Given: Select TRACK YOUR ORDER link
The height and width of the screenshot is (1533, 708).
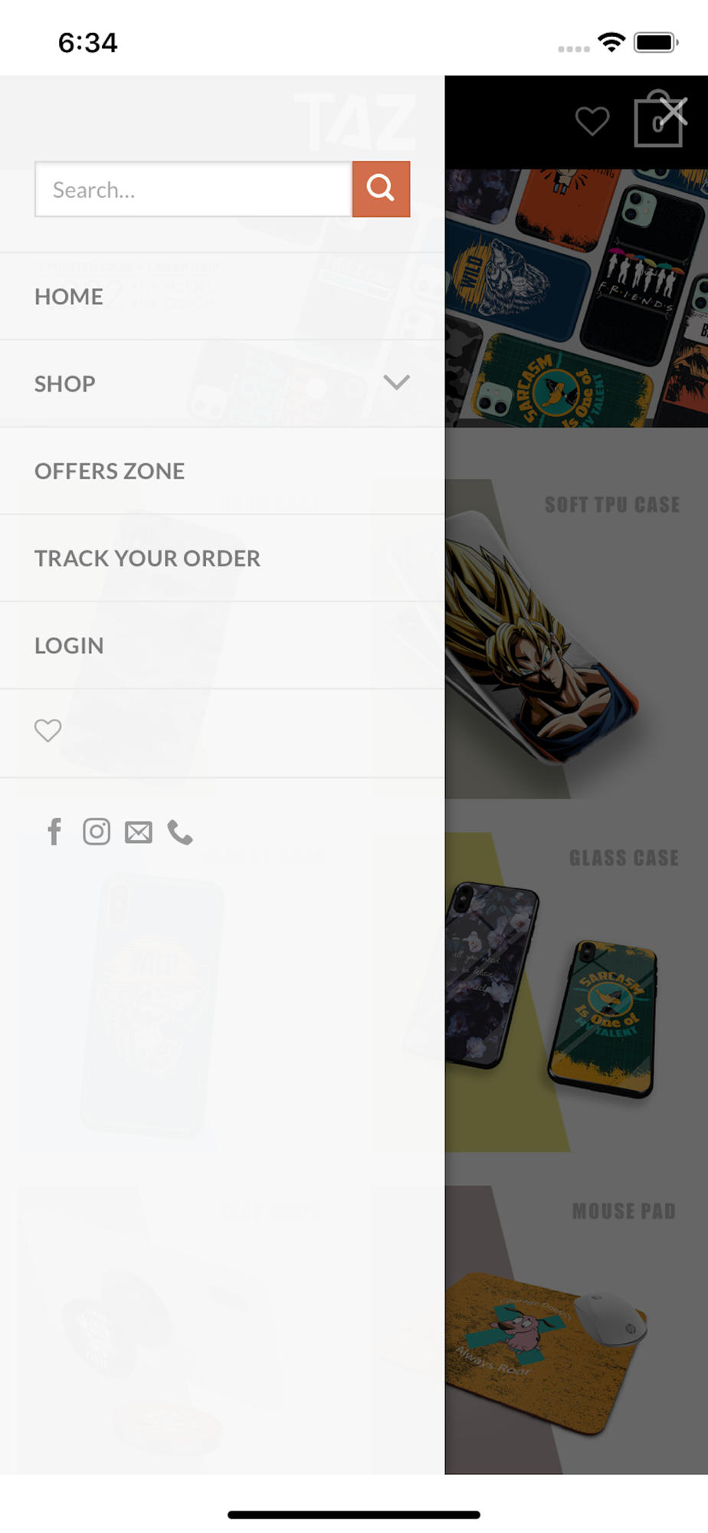Looking at the screenshot, I should coord(147,559).
